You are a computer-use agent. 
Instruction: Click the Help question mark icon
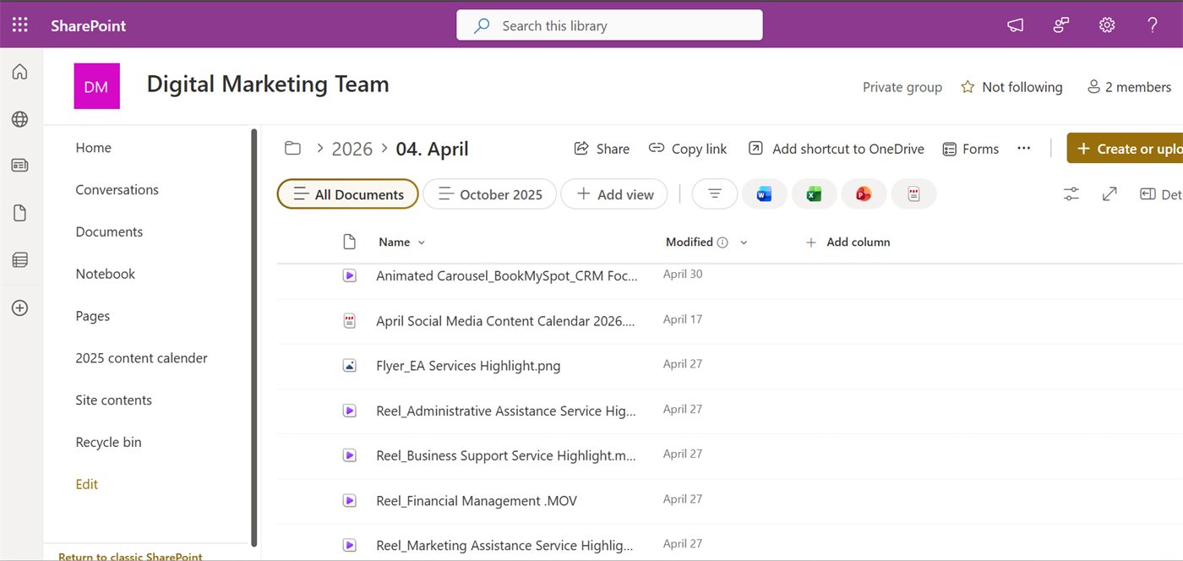point(1153,25)
